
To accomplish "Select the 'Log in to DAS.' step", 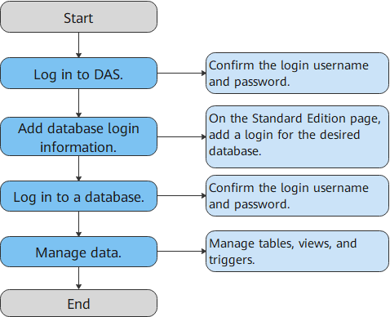I will [78, 74].
